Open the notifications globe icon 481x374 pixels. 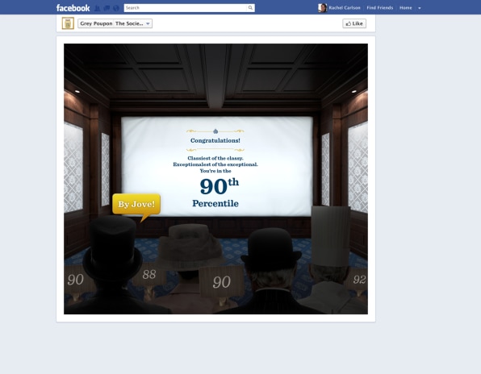pos(116,8)
